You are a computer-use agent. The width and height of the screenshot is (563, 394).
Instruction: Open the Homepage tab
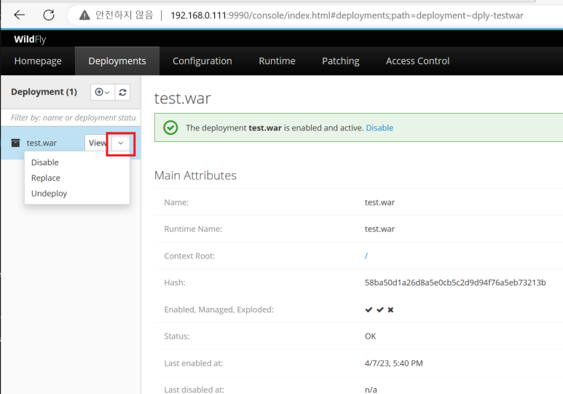click(38, 60)
